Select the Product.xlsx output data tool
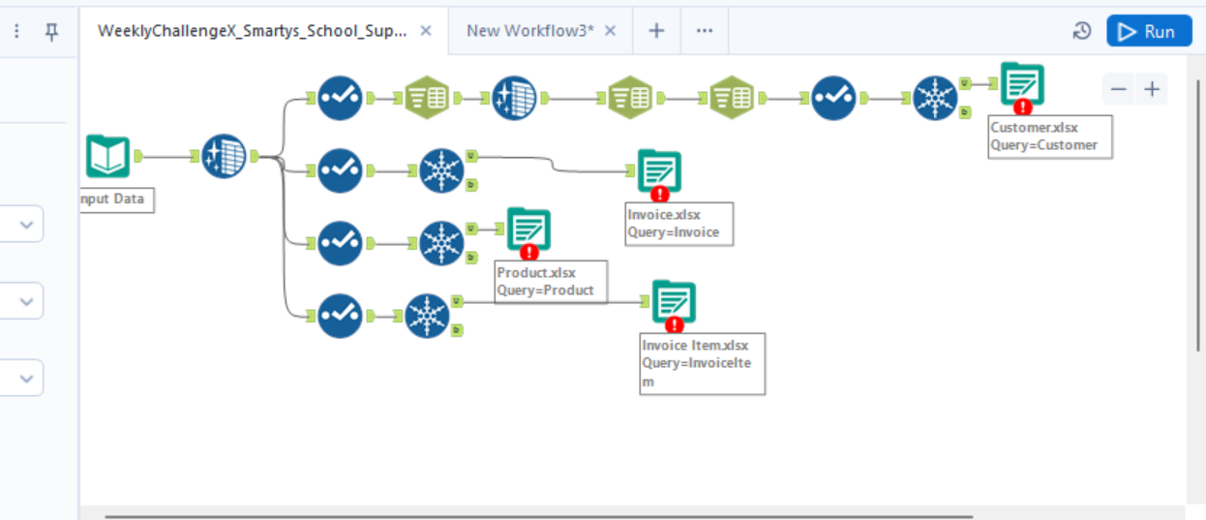1206x520 pixels. [x=528, y=230]
